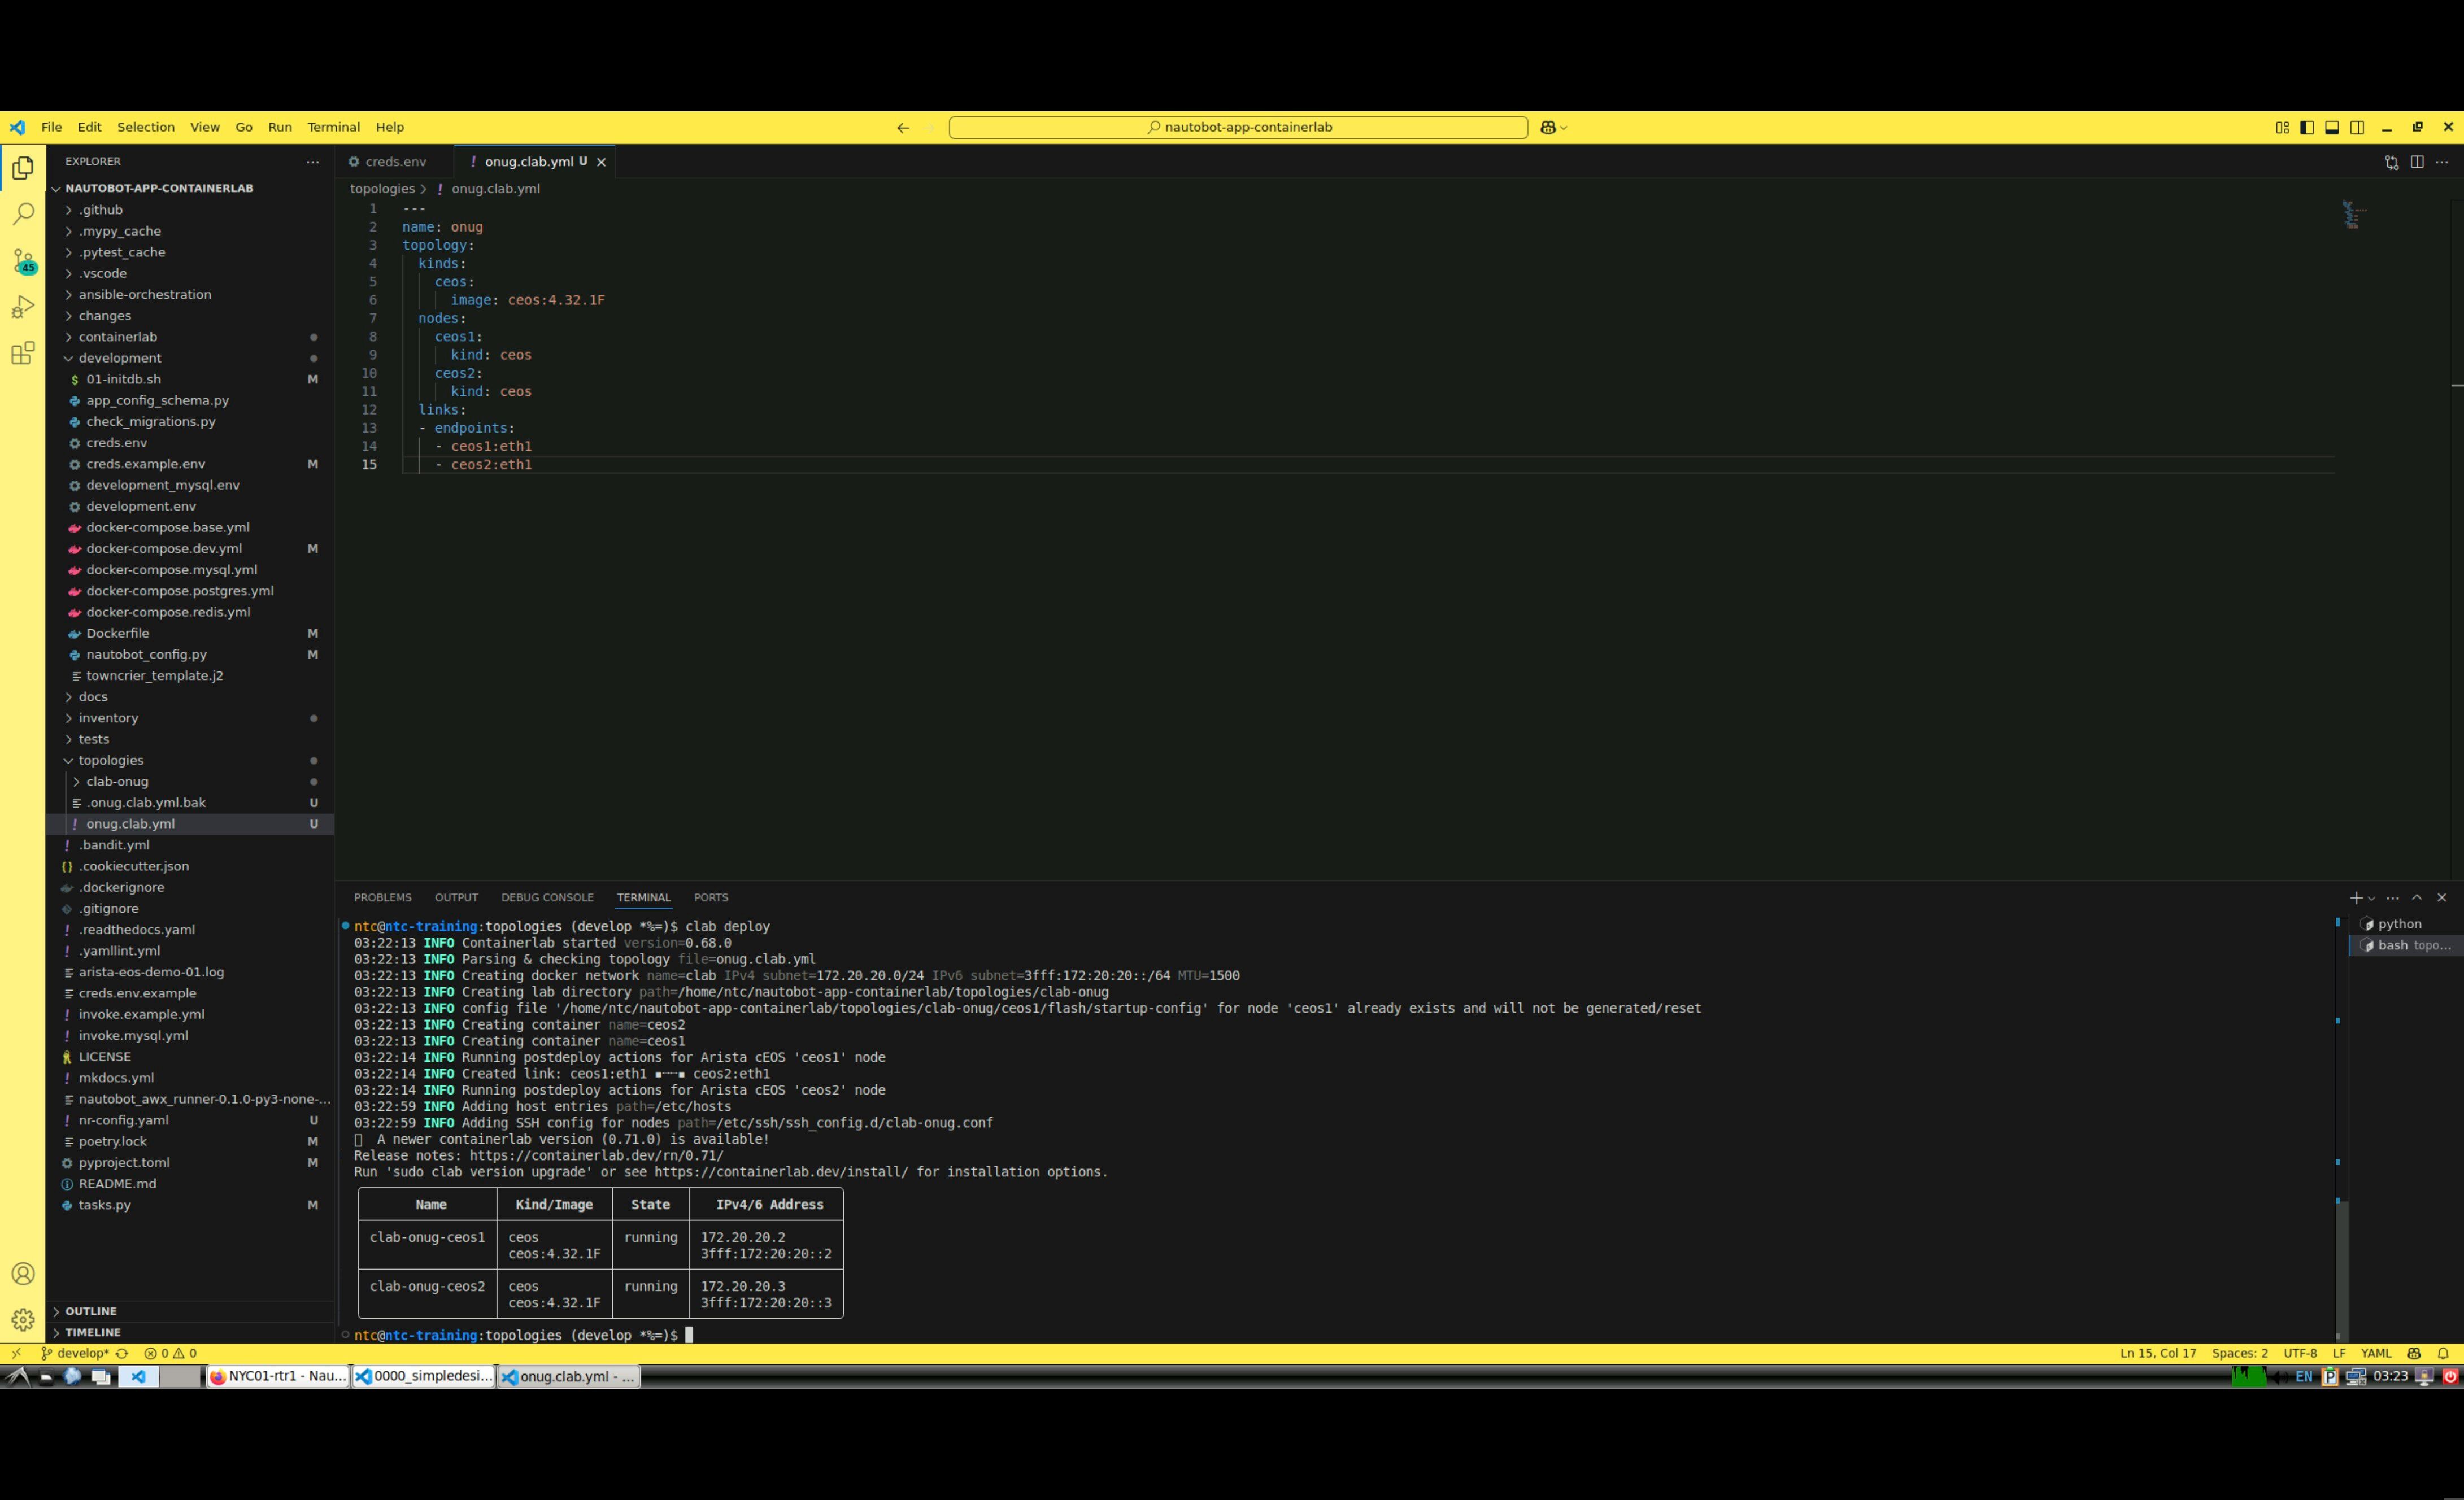Open Source Control view with 45 badge
Screen dimensions: 2464x1500
23,261
